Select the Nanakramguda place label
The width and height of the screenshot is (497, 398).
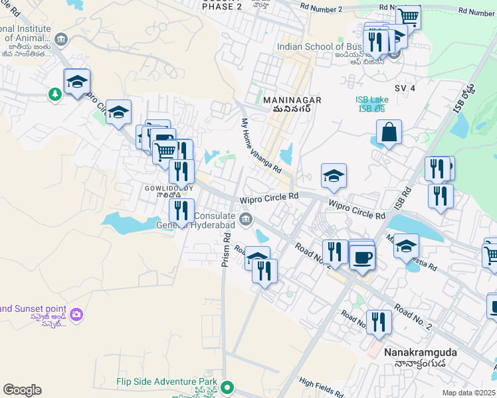421,352
